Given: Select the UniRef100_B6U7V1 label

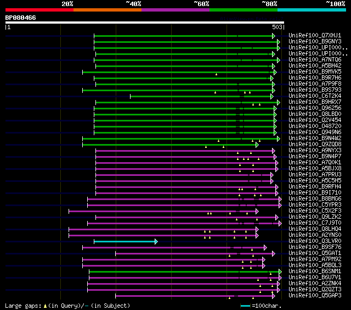Looking at the screenshot, I should pos(315,278).
